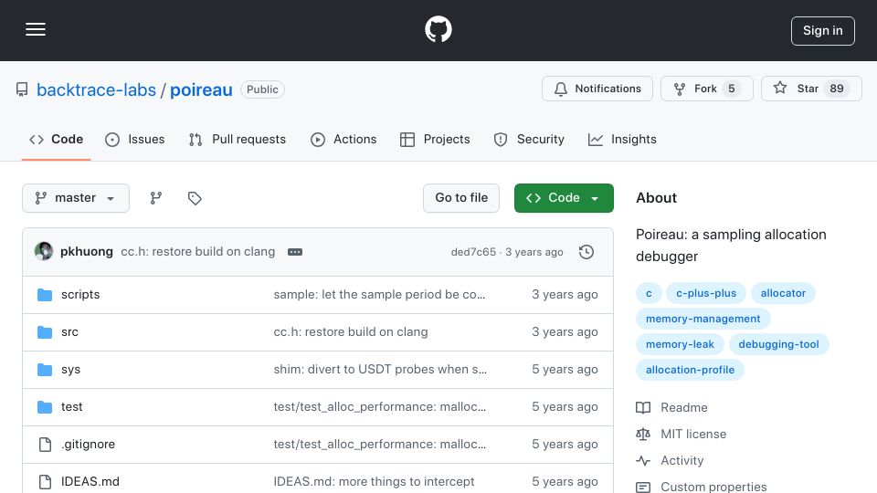
Task: Open the pkhuong author link
Action: pos(87,252)
